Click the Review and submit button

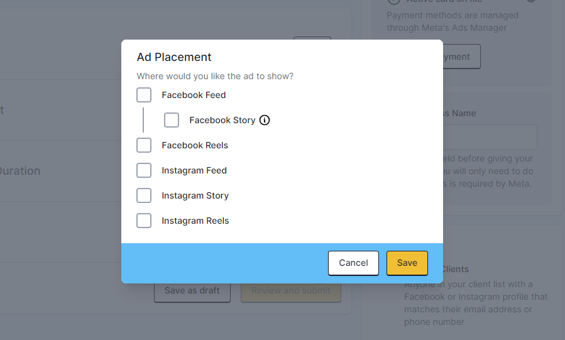291,290
